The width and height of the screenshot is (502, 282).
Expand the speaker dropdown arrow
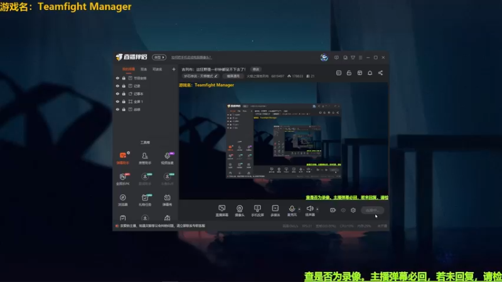click(x=318, y=209)
